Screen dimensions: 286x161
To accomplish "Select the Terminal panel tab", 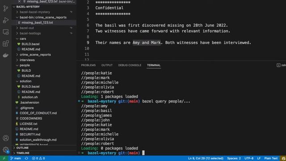I will click(154, 65).
